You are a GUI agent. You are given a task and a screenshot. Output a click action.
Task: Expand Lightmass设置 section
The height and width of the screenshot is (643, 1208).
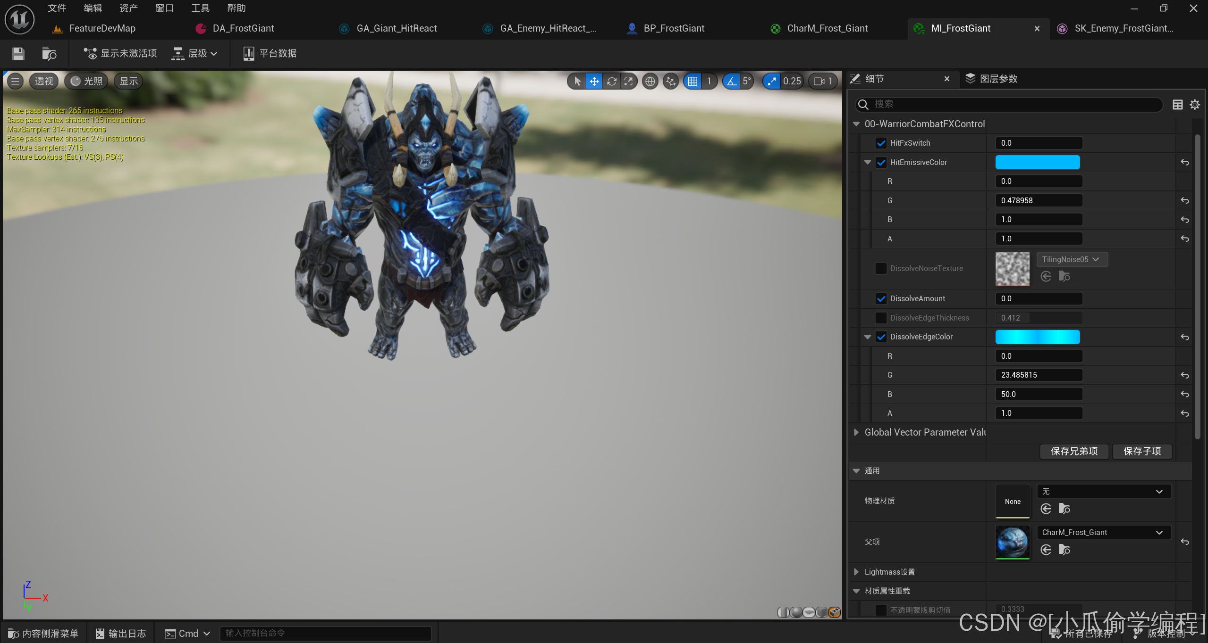(x=856, y=572)
